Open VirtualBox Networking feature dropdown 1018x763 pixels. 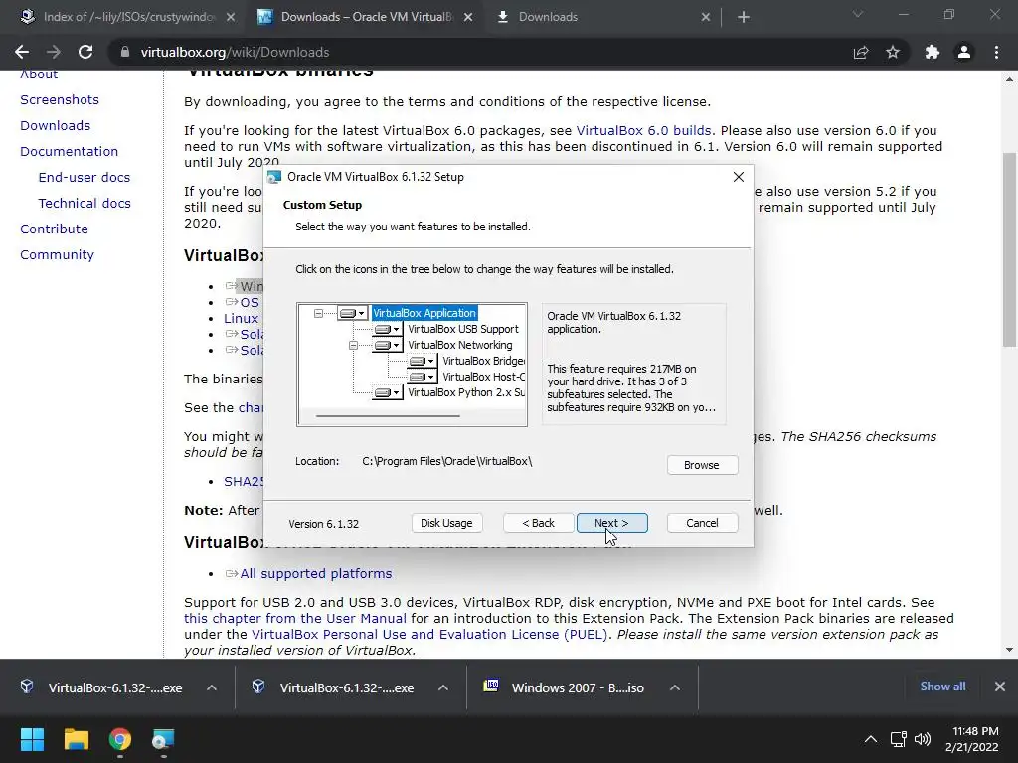[388, 345]
